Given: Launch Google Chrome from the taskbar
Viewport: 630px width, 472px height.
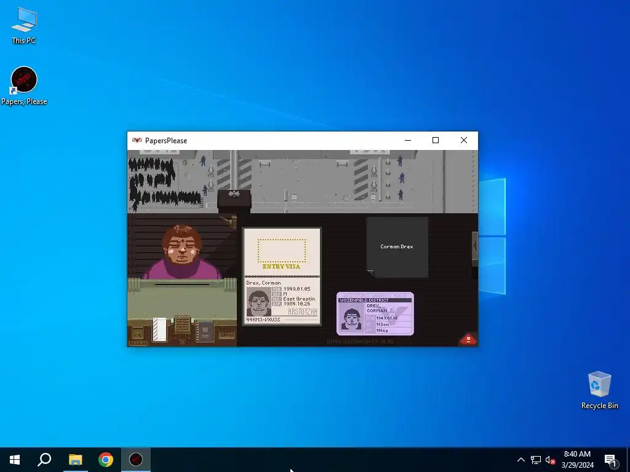Looking at the screenshot, I should [x=106, y=460].
